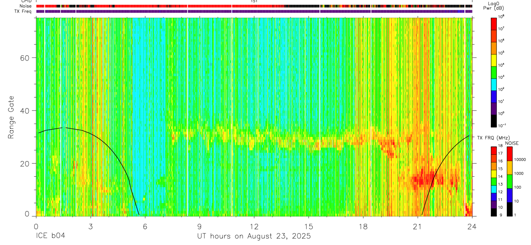
Task: Click the black bottom segment of power colorbar
Action: (x=493, y=120)
